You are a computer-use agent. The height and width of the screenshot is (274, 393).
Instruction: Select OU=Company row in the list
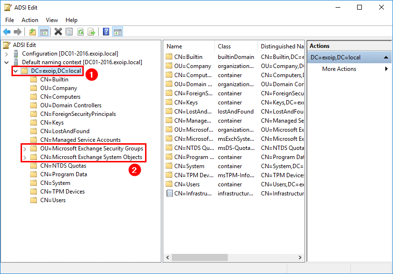(x=235, y=66)
